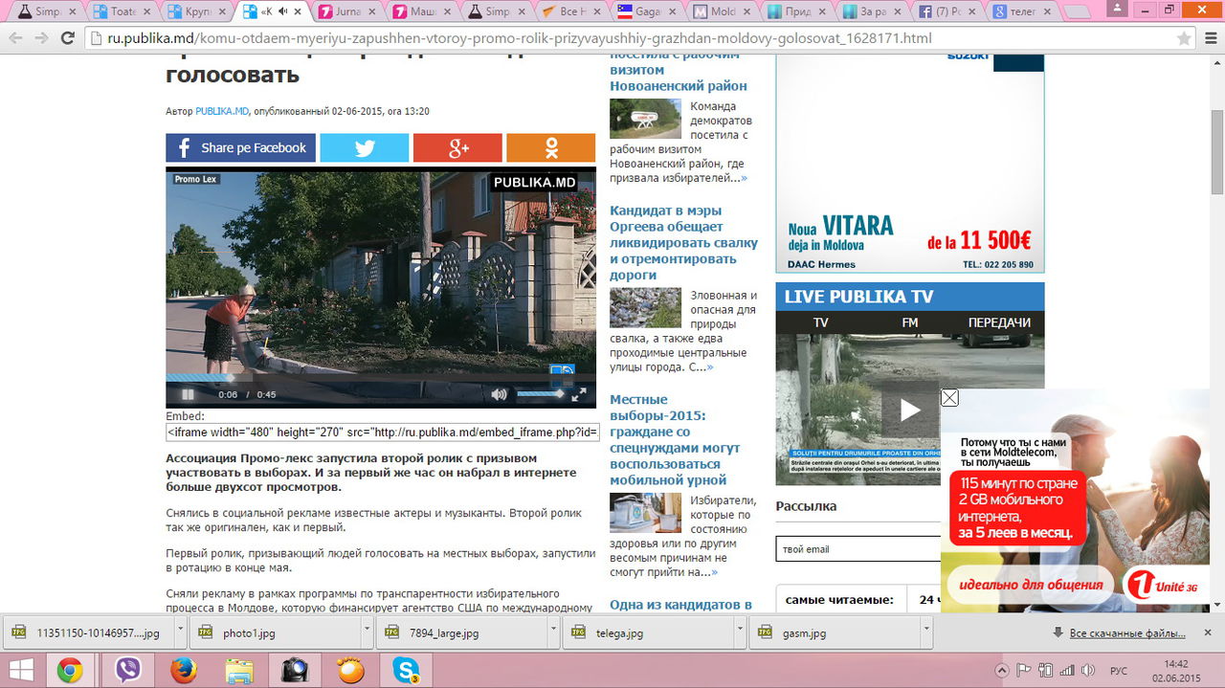Open File Explorer from the taskbar
1225x688 pixels.
coord(239,671)
